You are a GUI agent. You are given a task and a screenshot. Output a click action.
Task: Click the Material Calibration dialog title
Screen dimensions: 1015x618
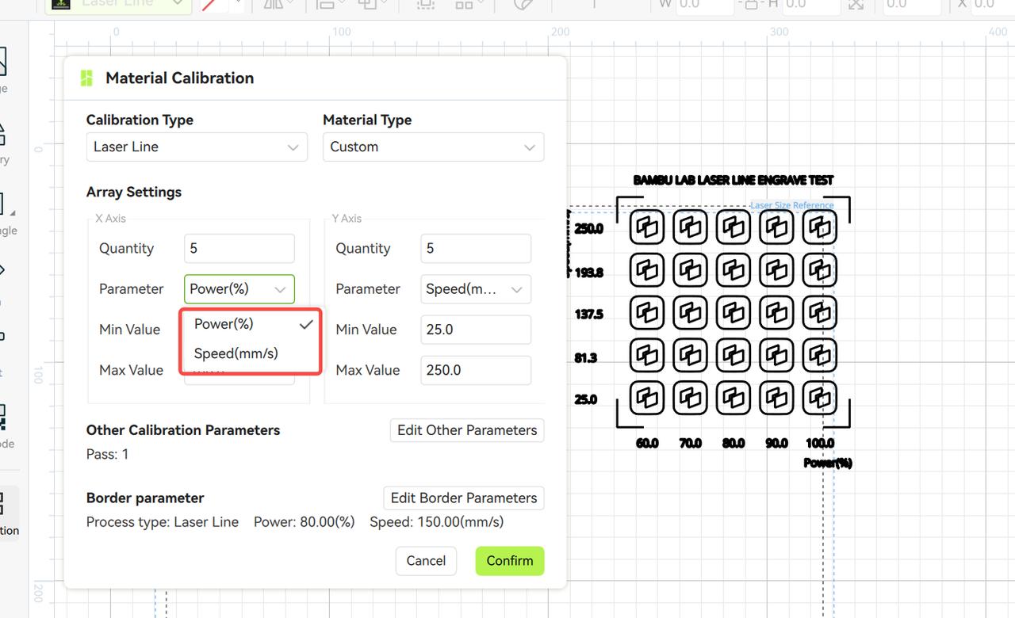click(180, 78)
